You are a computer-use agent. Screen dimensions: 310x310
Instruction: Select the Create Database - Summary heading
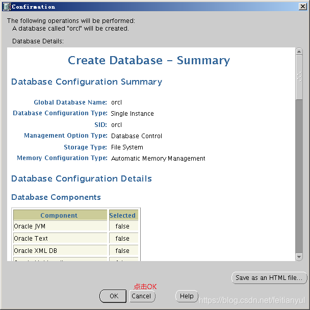point(149,61)
